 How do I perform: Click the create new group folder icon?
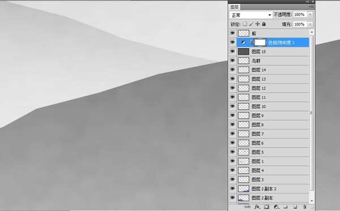[x=286, y=207]
